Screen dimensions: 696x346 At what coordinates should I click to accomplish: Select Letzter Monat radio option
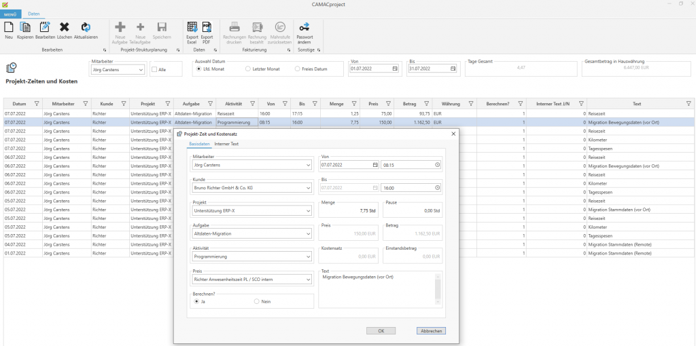[x=248, y=69]
